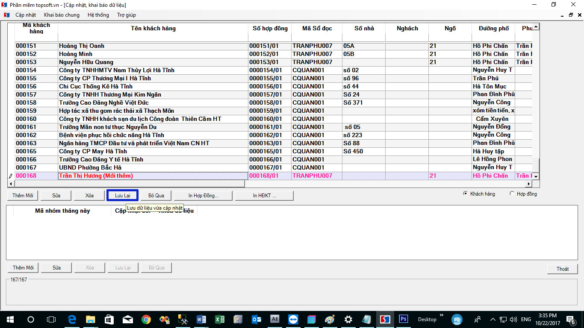Open TeamViewer from the taskbar

click(293, 319)
